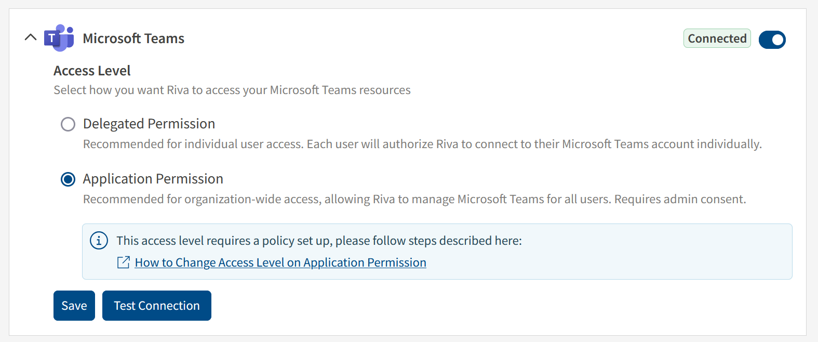
Task: Disable the Microsoft Teams connection toggle
Action: [772, 40]
